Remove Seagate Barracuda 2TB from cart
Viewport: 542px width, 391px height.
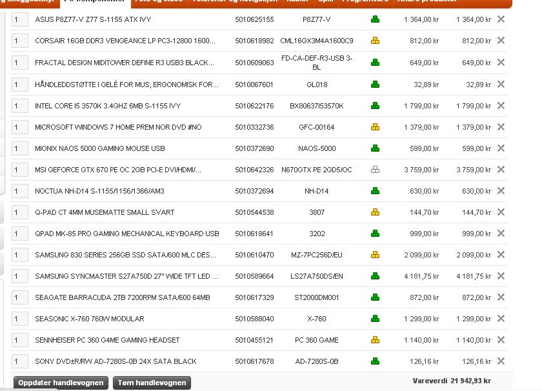pyautogui.click(x=501, y=297)
